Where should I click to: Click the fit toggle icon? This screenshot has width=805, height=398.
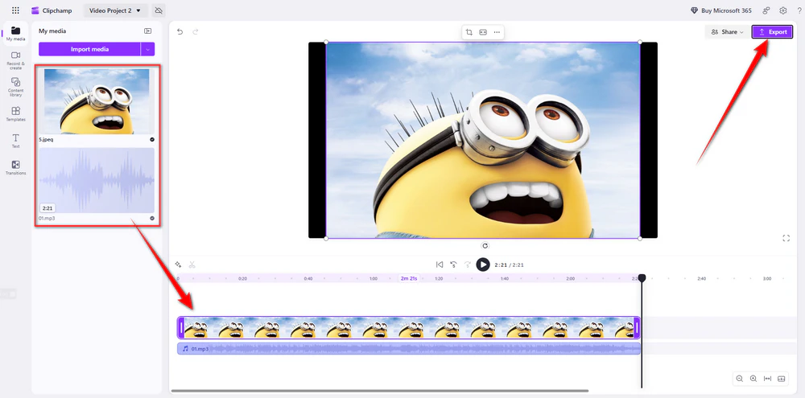pos(482,32)
